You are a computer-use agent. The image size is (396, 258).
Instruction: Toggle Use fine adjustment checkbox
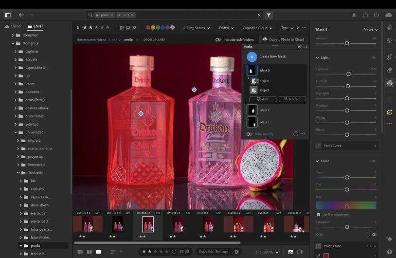click(318, 215)
